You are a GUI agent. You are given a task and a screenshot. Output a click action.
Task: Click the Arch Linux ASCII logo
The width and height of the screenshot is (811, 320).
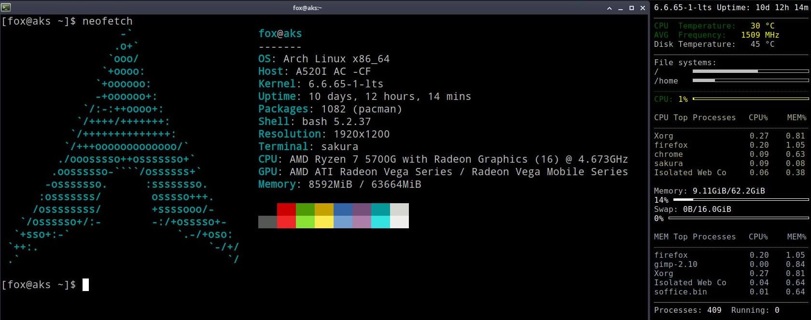[123, 147]
